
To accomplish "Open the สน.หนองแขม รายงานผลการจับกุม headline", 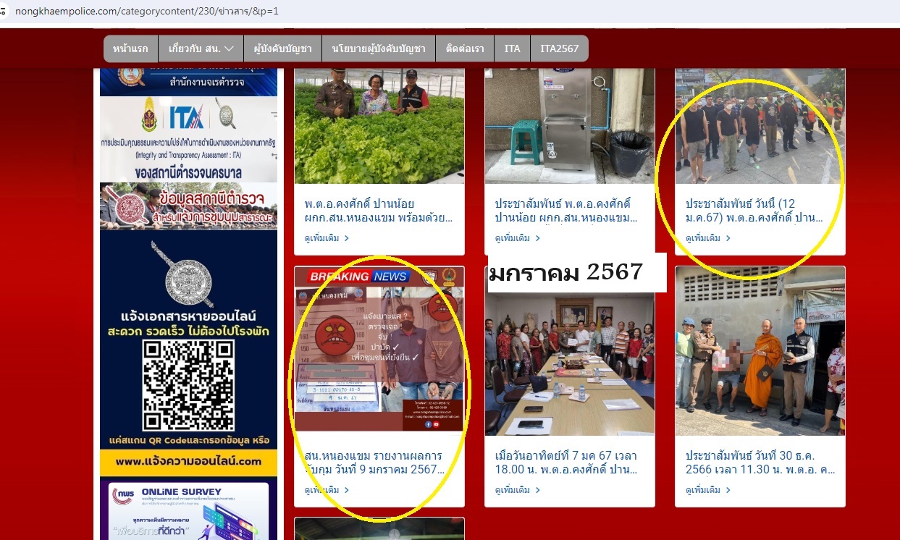I will (x=373, y=462).
